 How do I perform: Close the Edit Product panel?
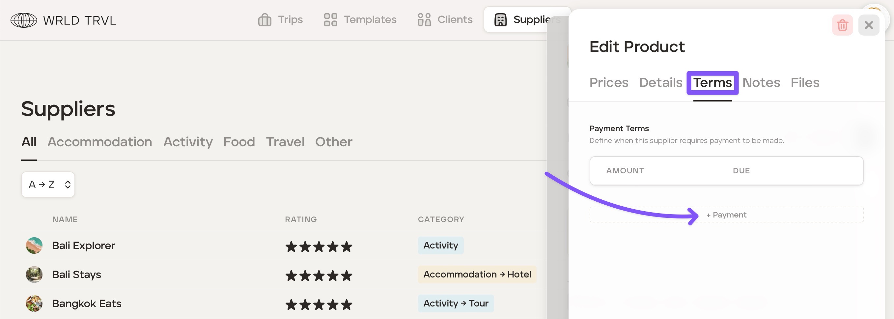(868, 25)
